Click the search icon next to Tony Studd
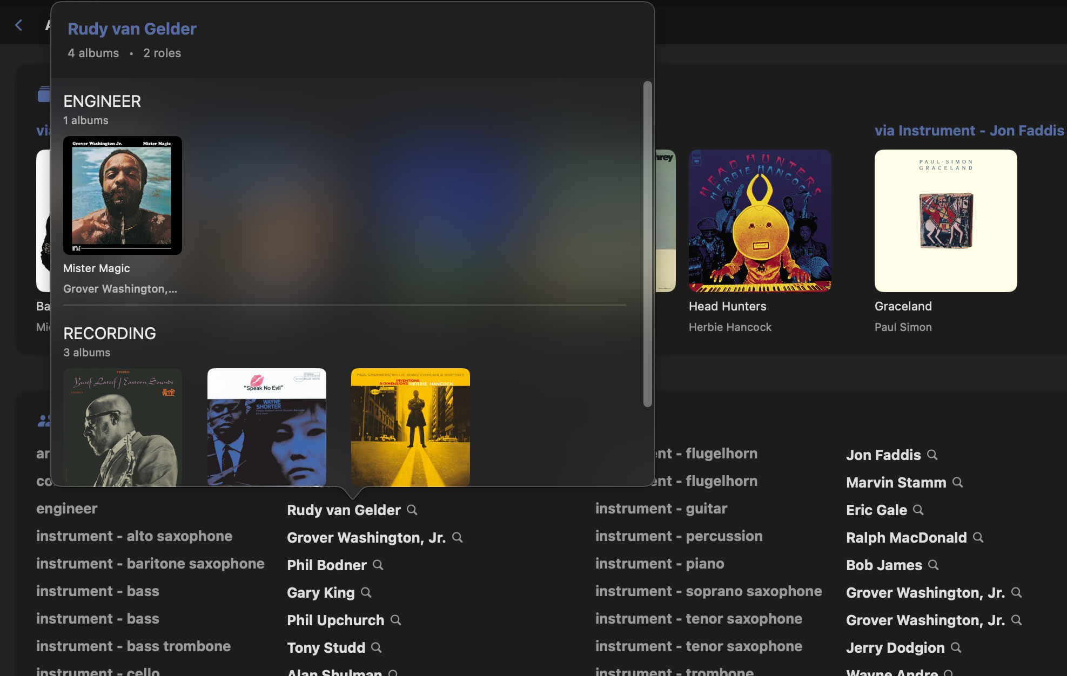This screenshot has height=676, width=1067. [x=377, y=647]
